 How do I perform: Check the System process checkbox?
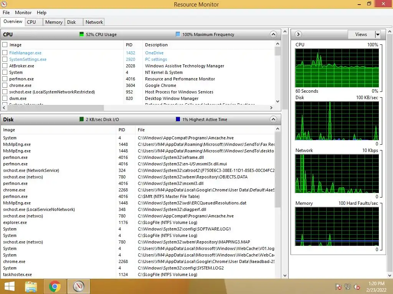click(5, 72)
